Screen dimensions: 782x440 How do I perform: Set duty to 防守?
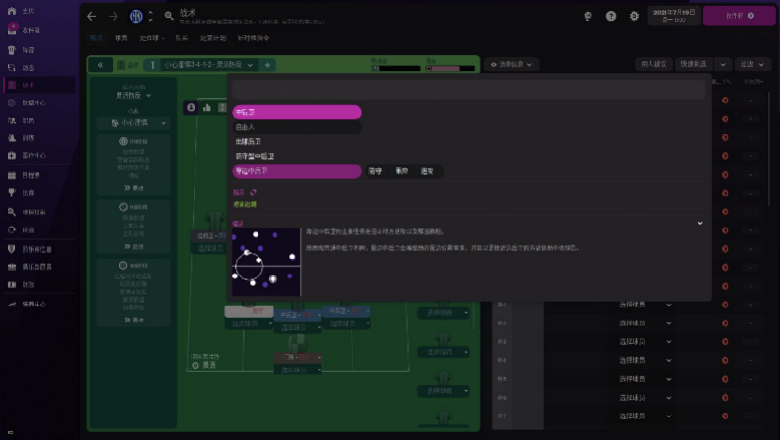[x=375, y=171]
